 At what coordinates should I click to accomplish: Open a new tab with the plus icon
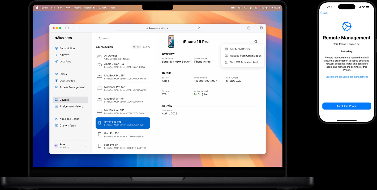click(255, 28)
